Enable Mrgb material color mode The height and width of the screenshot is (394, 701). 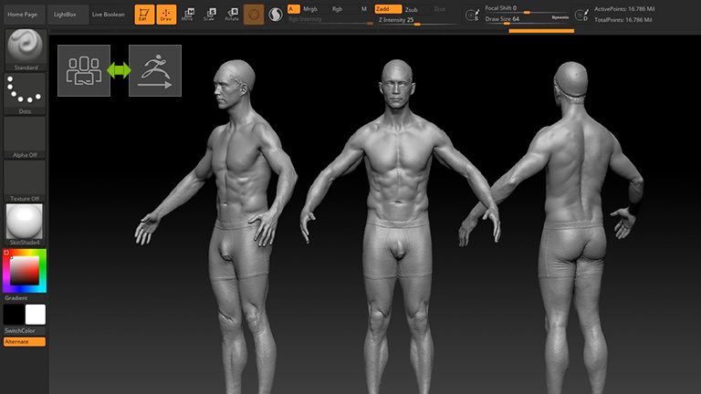[x=310, y=8]
